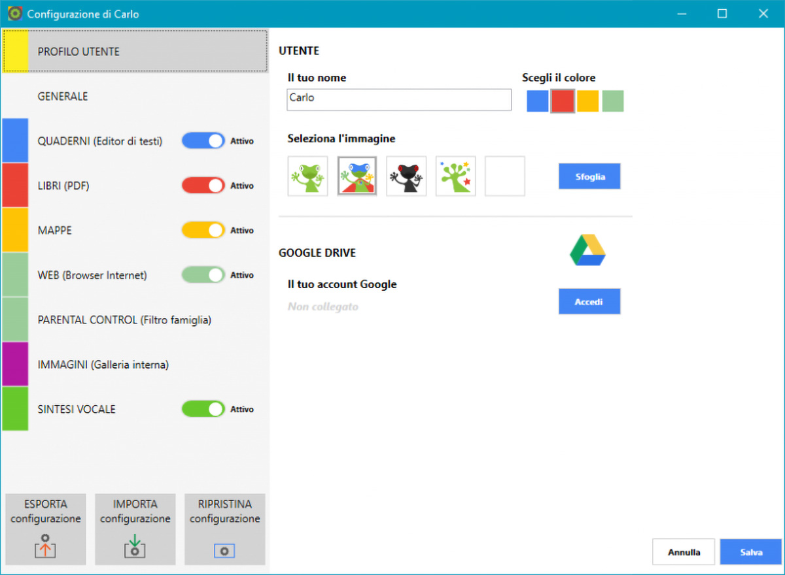The width and height of the screenshot is (785, 575).
Task: Click the Google Drive logo
Action: (587, 250)
